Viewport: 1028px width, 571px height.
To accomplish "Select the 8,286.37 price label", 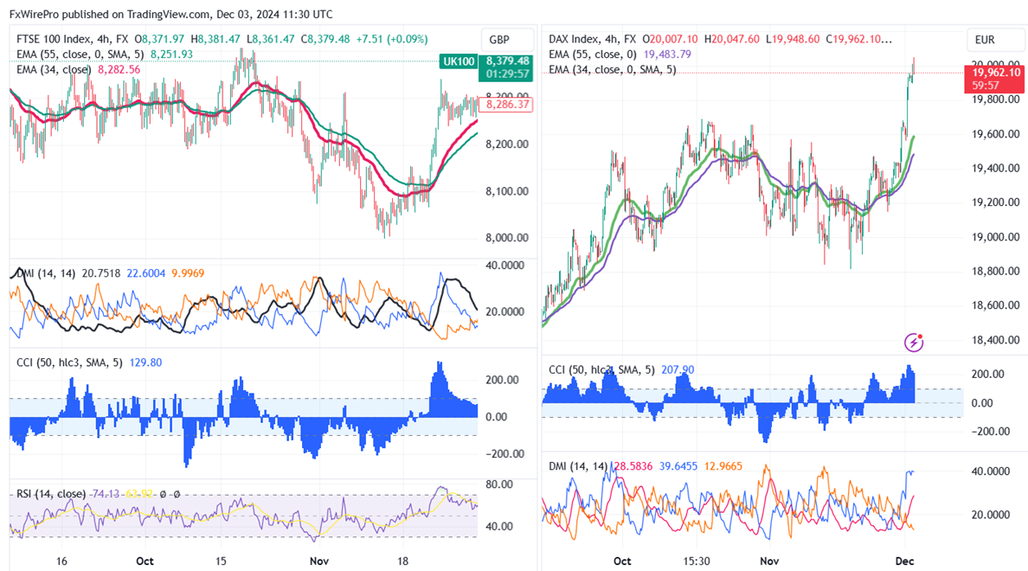I will coord(507,104).
